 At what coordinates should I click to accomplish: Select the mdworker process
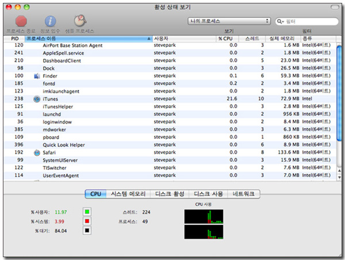(170, 129)
